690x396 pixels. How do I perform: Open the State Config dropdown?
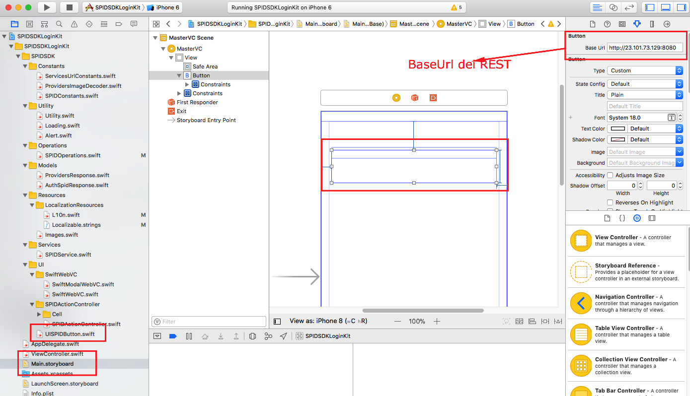645,84
